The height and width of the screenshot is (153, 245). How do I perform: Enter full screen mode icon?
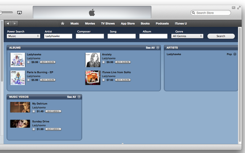[239, 7]
